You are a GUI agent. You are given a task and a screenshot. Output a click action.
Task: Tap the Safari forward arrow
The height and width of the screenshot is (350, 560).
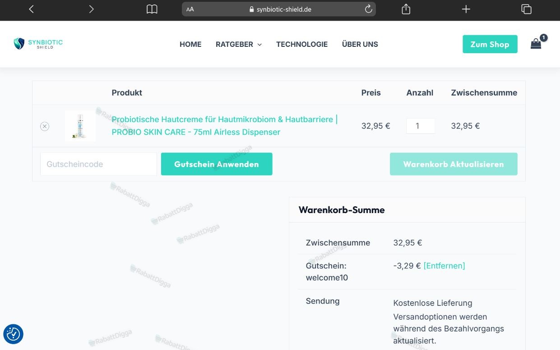click(91, 9)
